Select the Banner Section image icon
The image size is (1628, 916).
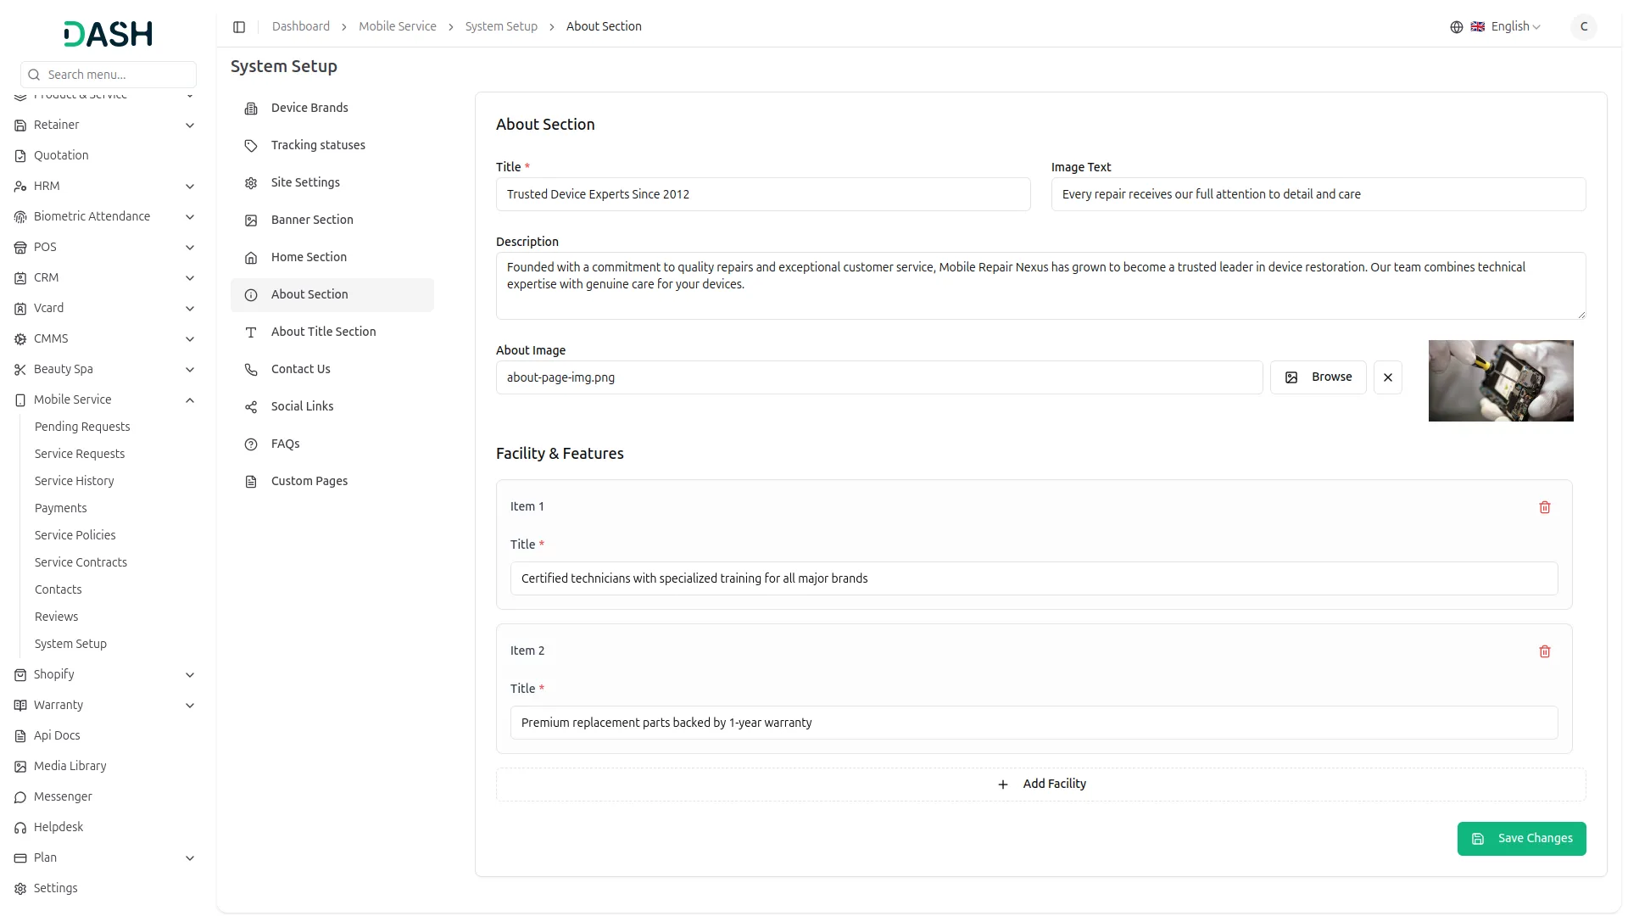pos(250,221)
